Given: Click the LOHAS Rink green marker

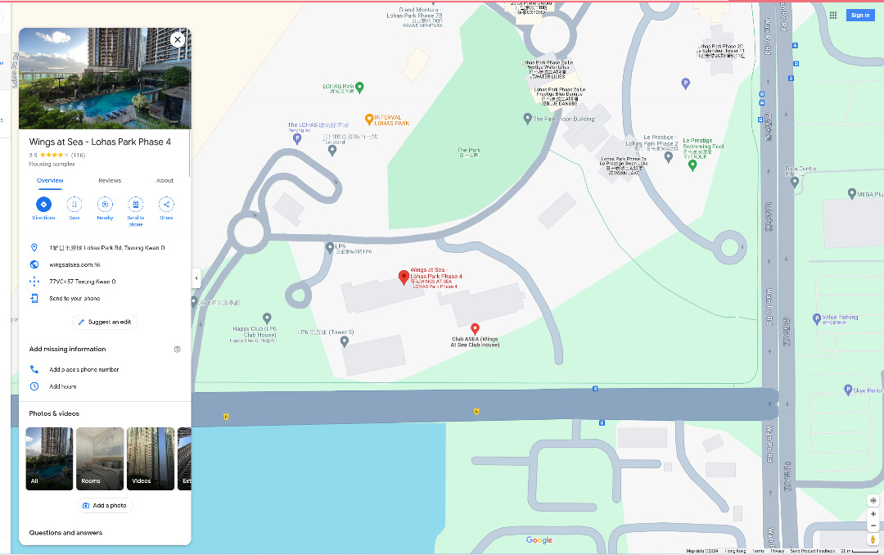Looking at the screenshot, I should coord(359,88).
